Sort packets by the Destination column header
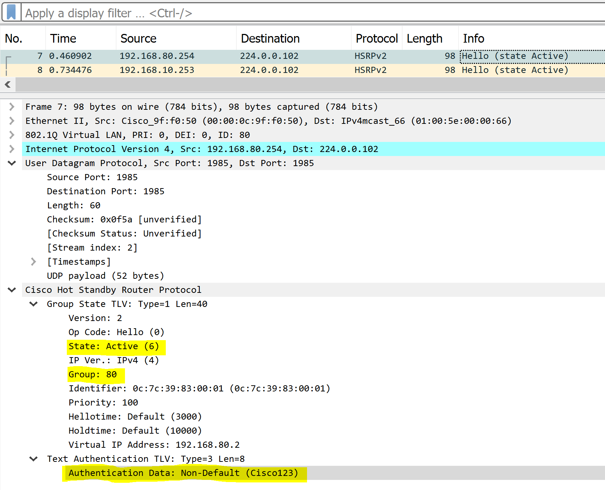Image resolution: width=605 pixels, height=490 pixels. pyautogui.click(x=294, y=38)
